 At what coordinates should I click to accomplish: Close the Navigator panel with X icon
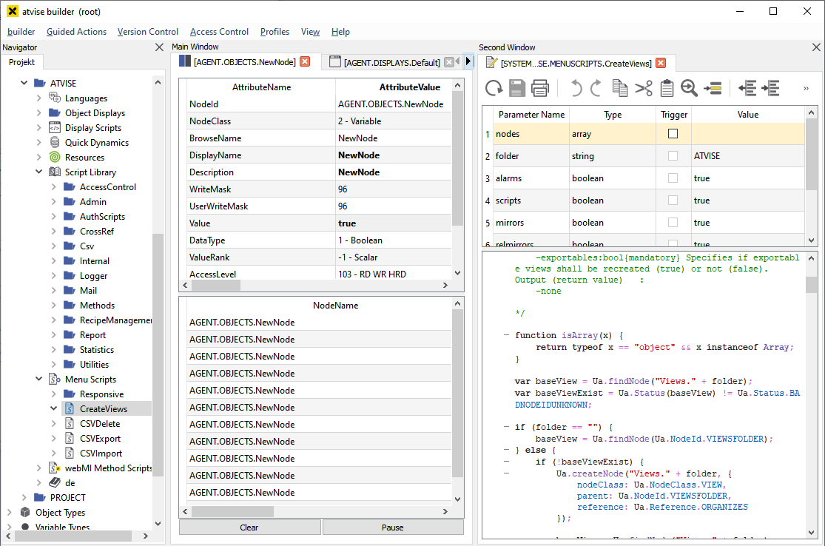159,47
